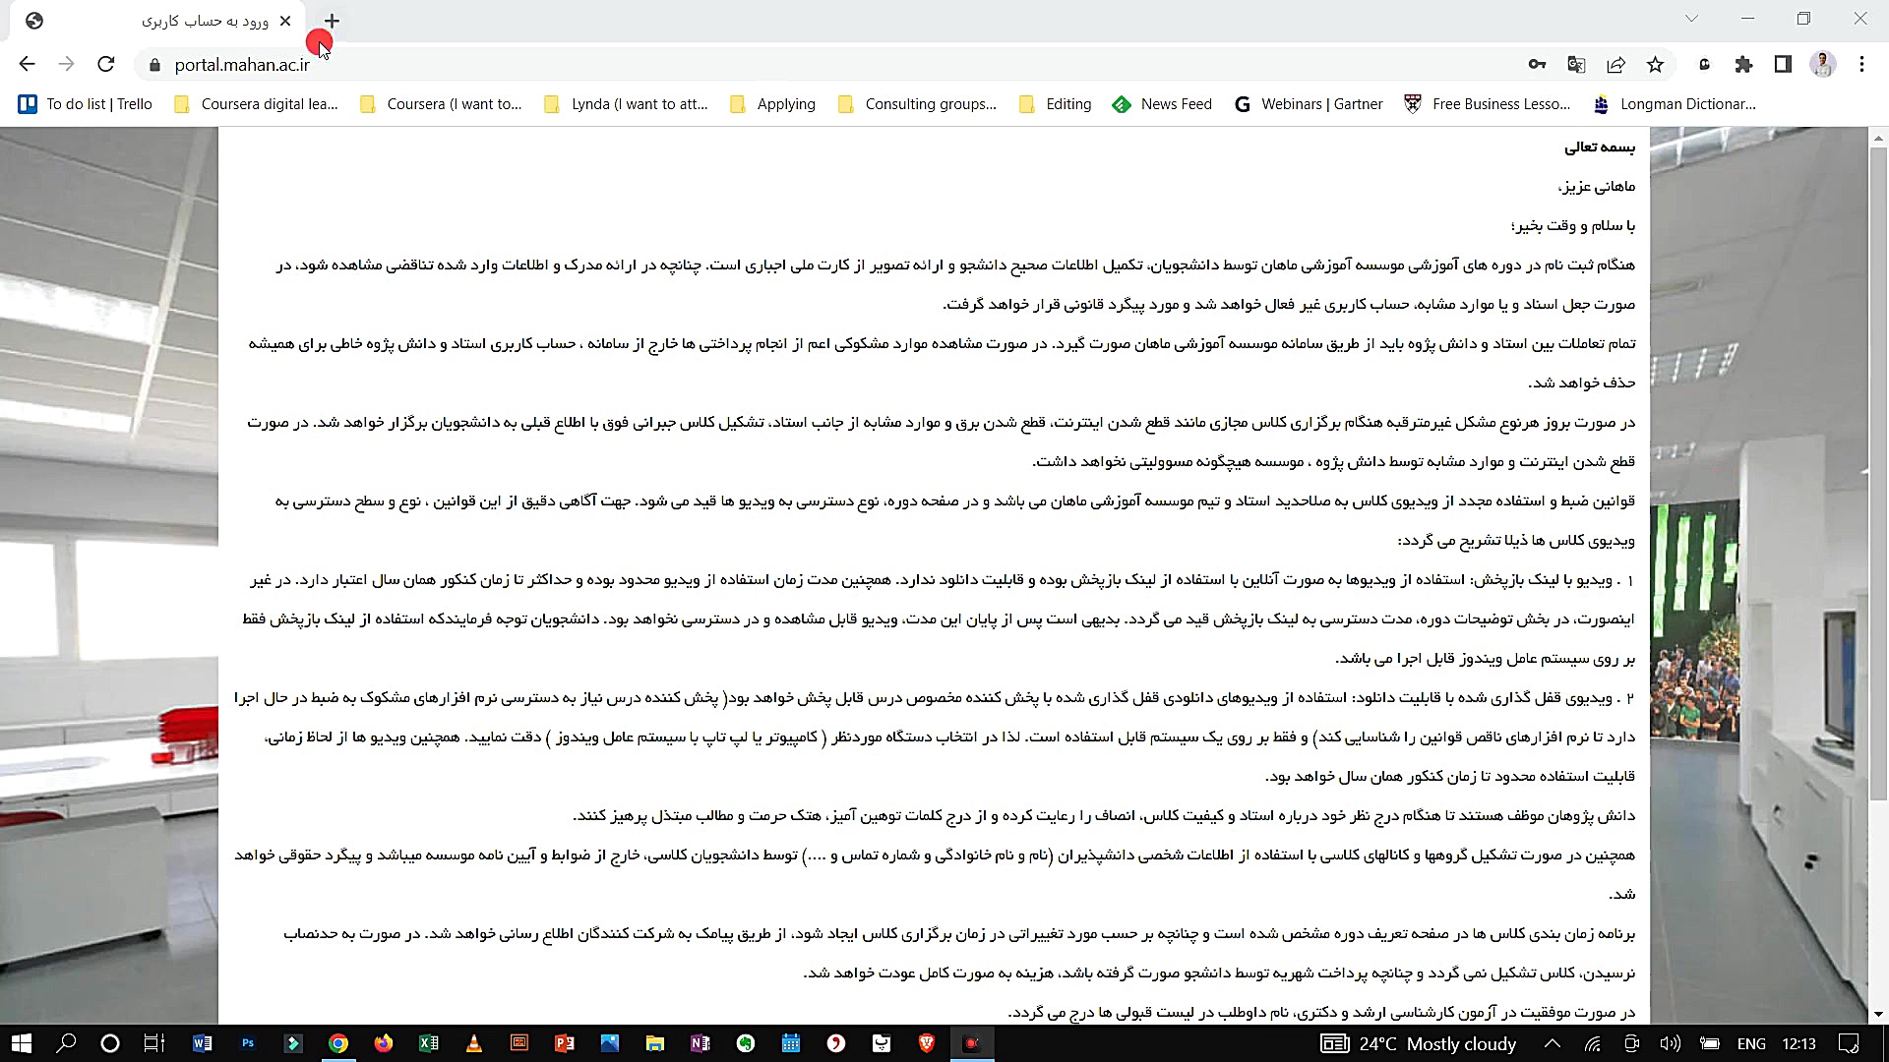
Task: Toggle the Chrome profile avatar menu
Action: pyautogui.click(x=1823, y=64)
